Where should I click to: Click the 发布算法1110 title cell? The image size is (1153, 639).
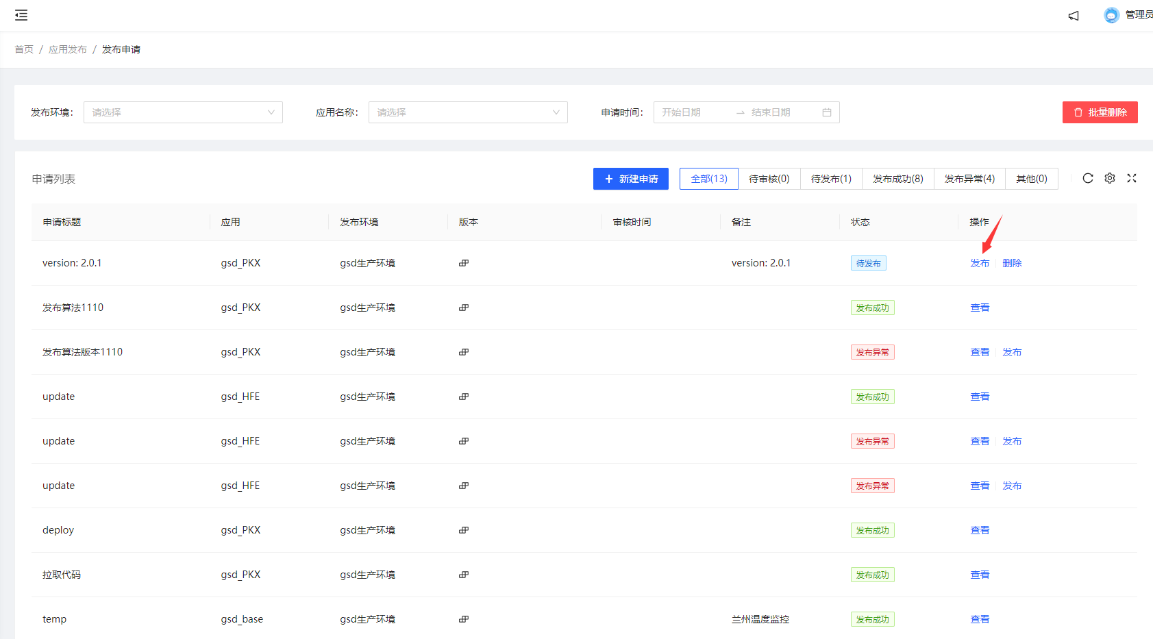73,308
